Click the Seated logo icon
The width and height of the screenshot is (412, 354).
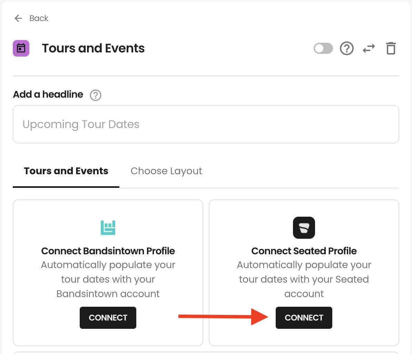(304, 228)
